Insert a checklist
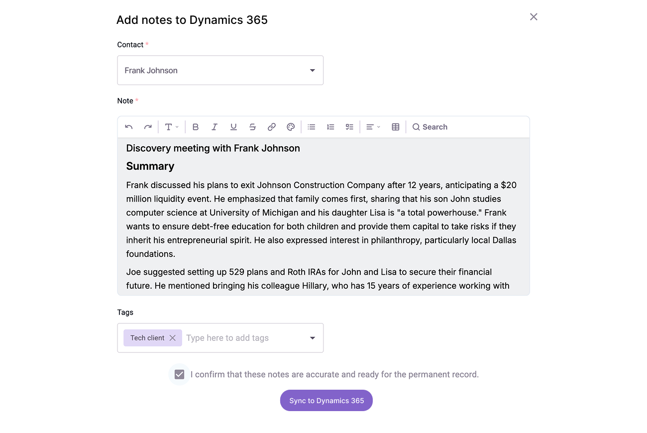The width and height of the screenshot is (647, 433). [349, 127]
